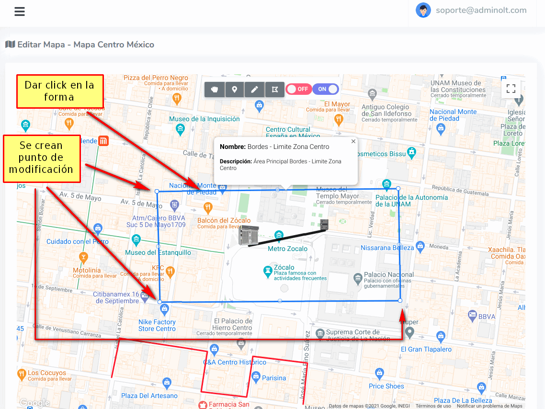Image resolution: width=545 pixels, height=409 pixels.
Task: Select the hand pan tool
Action: 215,90
